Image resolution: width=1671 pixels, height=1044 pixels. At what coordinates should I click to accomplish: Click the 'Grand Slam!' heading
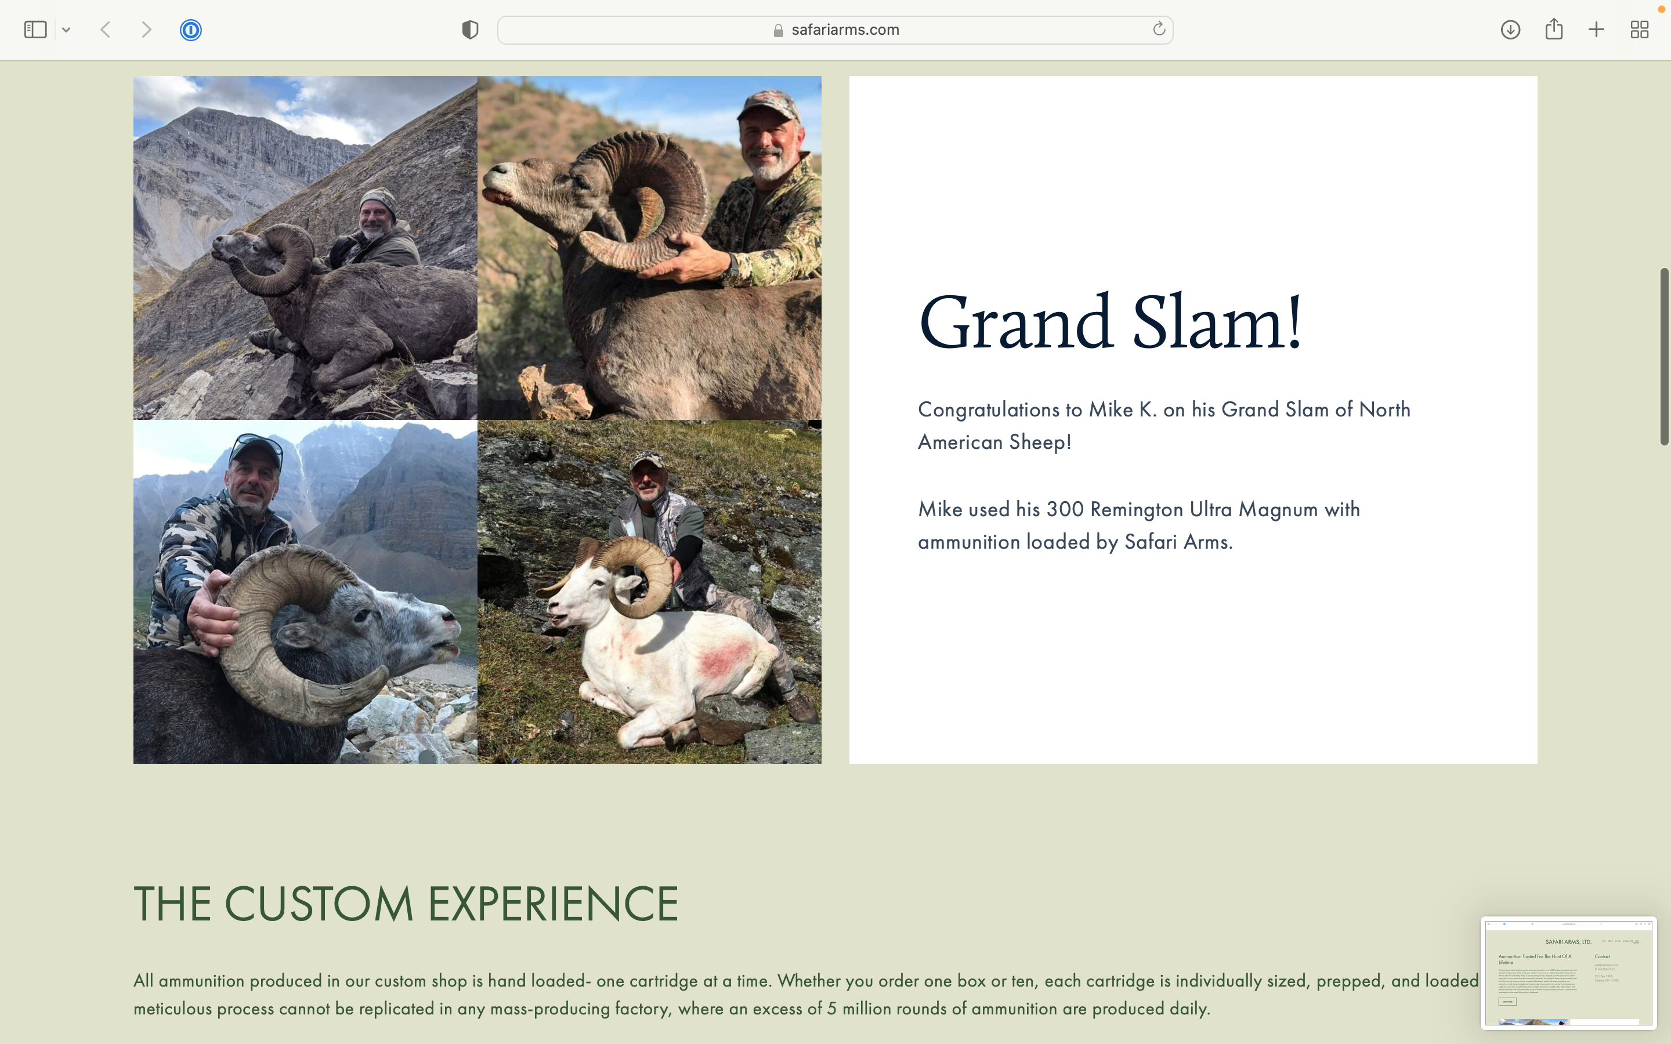click(1111, 322)
